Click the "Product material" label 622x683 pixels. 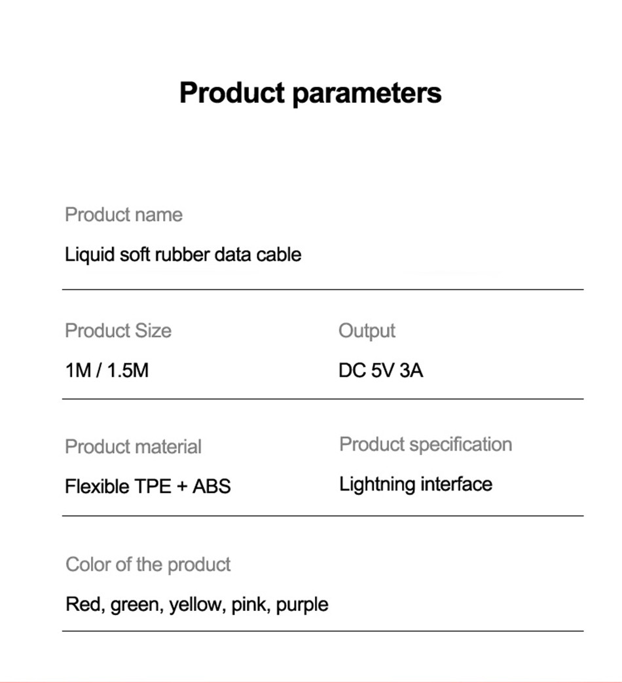(133, 447)
